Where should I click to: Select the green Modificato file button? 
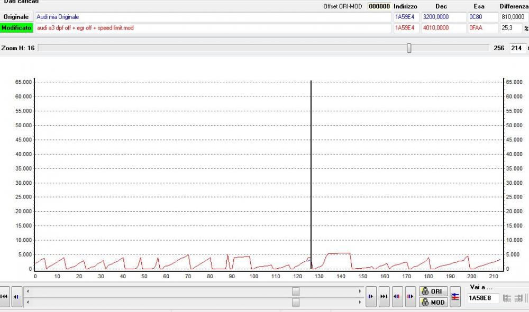tap(16, 27)
